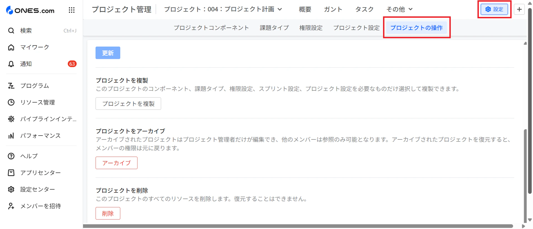Click the settings center gear icon
The image size is (533, 229).
(x=11, y=189)
